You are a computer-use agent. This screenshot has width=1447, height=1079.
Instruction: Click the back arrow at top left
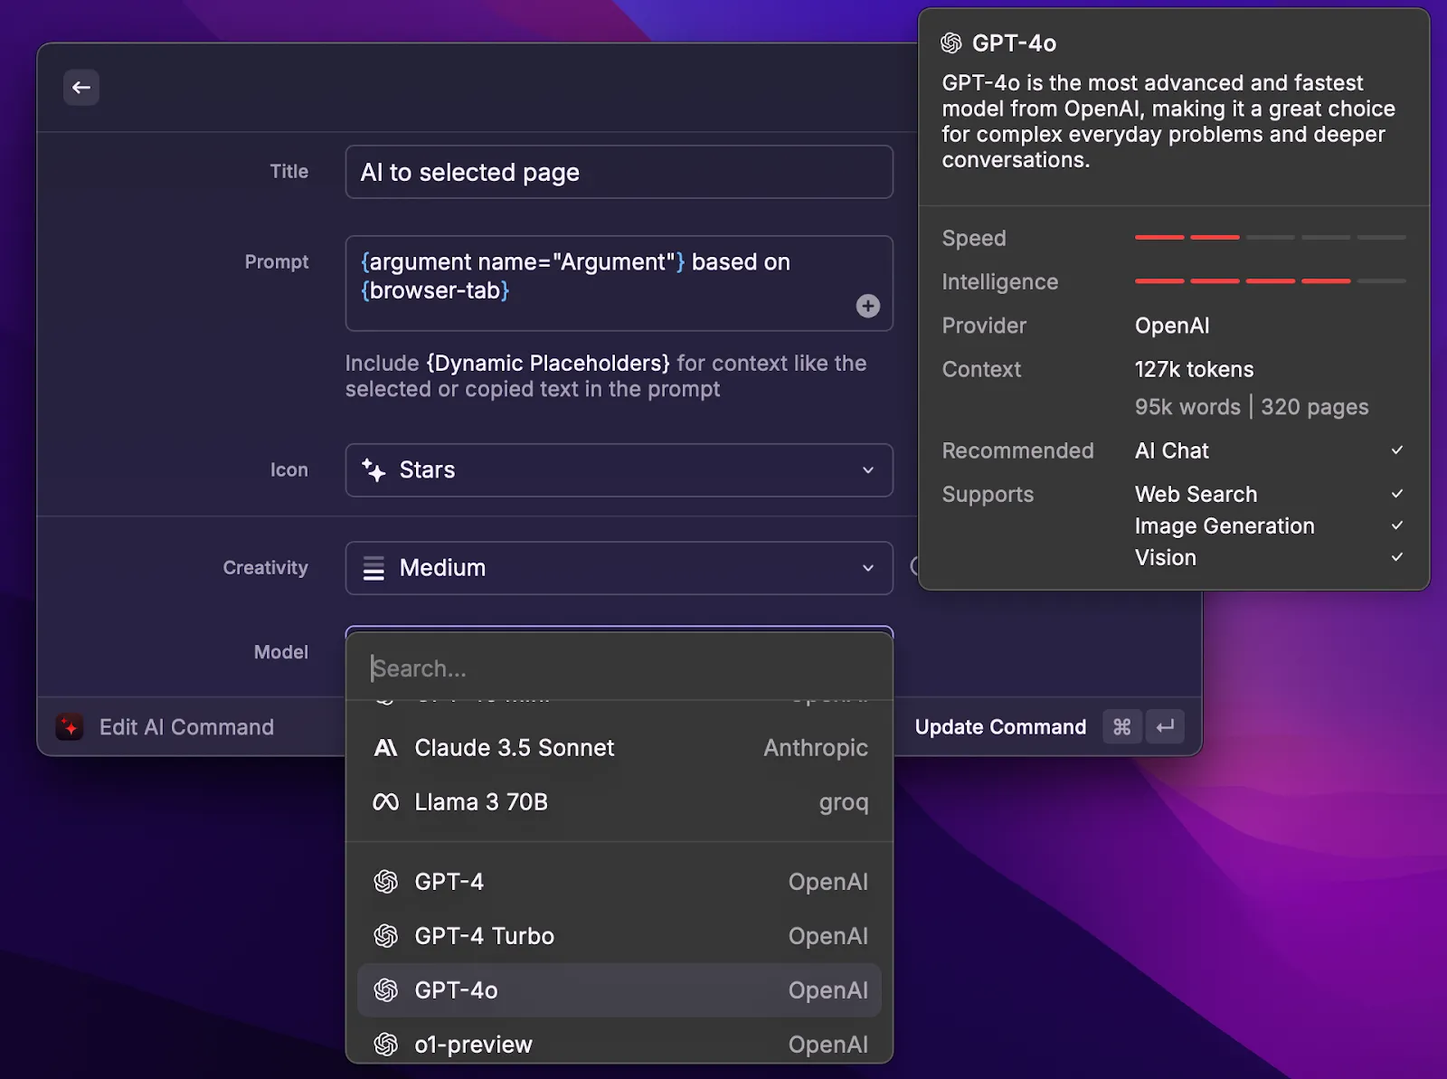coord(81,87)
